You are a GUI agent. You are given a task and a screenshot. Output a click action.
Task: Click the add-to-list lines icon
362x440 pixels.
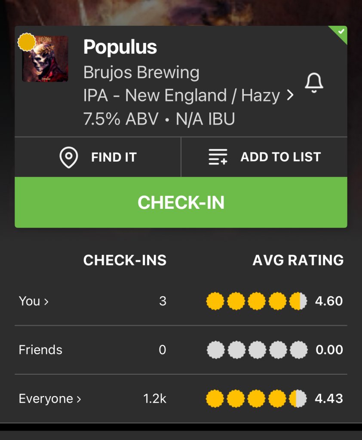218,157
